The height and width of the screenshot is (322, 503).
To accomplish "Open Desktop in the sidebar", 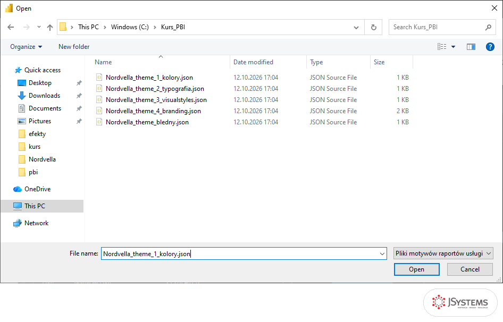I will pyautogui.click(x=40, y=83).
